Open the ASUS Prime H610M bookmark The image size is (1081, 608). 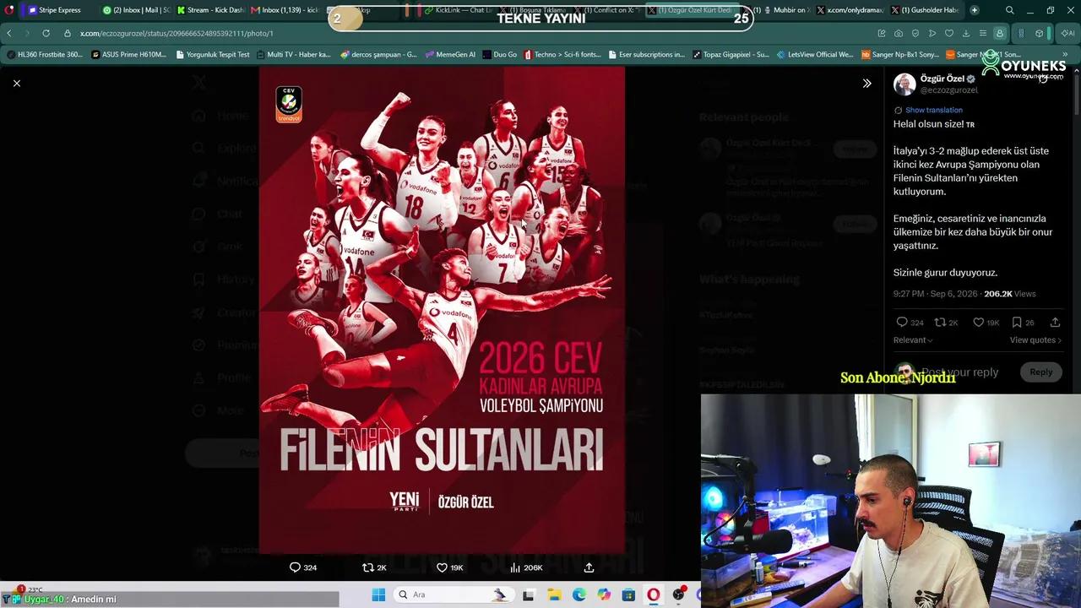tap(129, 54)
